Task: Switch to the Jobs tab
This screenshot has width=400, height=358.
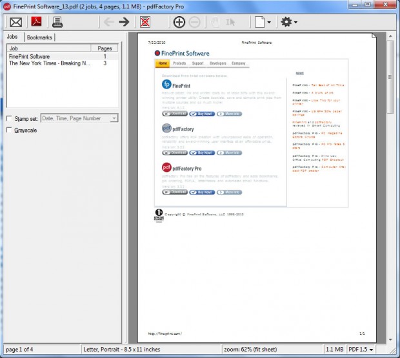Action: click(12, 37)
